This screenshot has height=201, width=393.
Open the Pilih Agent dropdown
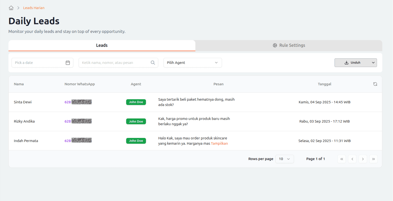[x=192, y=63]
